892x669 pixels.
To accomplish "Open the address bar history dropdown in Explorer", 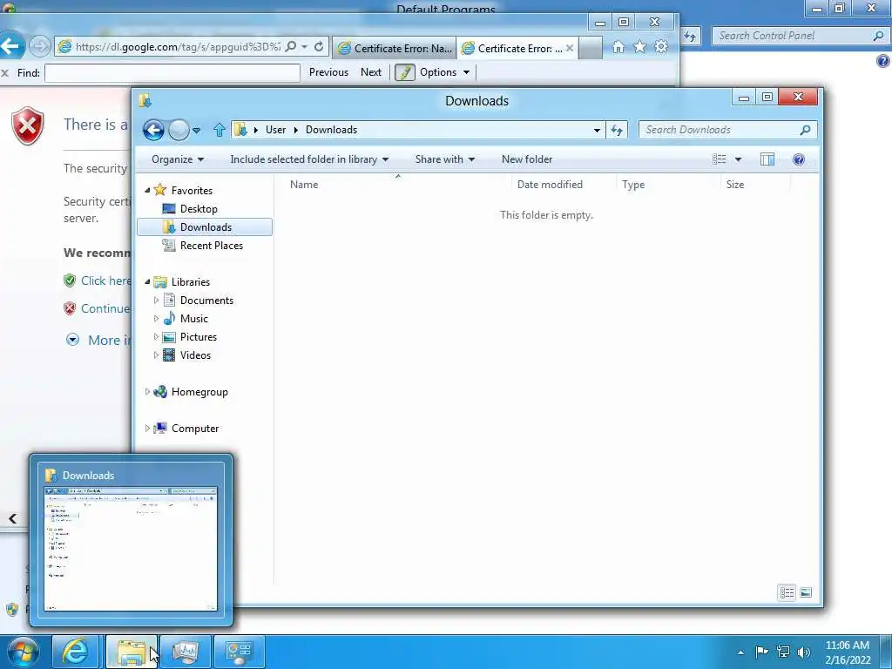I will tap(597, 131).
